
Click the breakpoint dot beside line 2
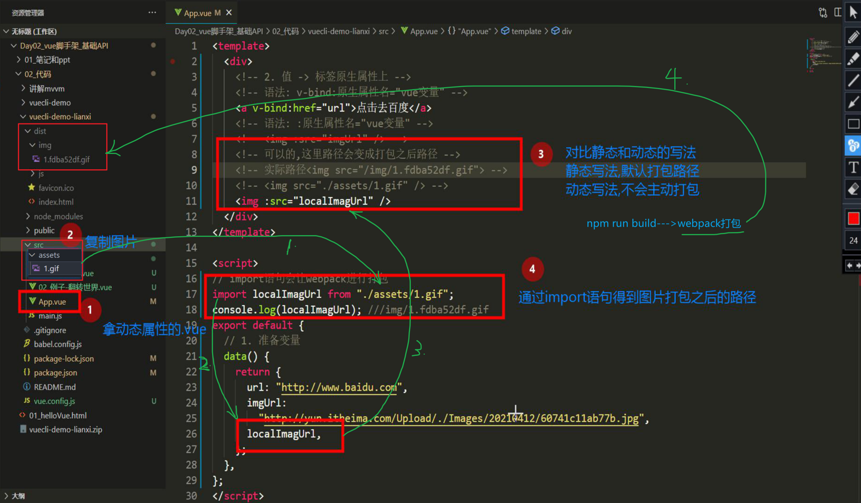(x=173, y=62)
